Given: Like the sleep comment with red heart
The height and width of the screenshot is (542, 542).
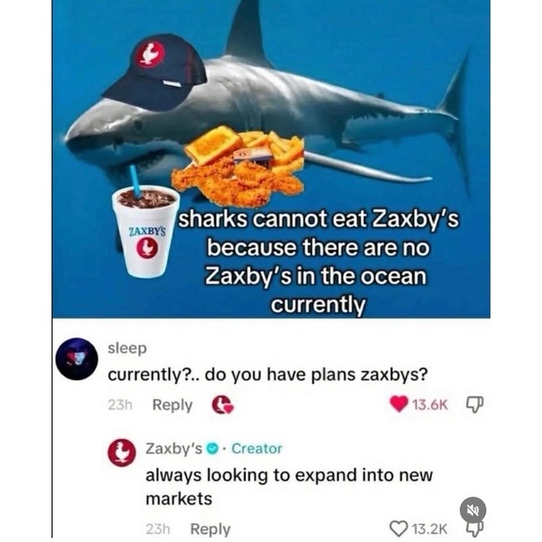Looking at the screenshot, I should [398, 404].
